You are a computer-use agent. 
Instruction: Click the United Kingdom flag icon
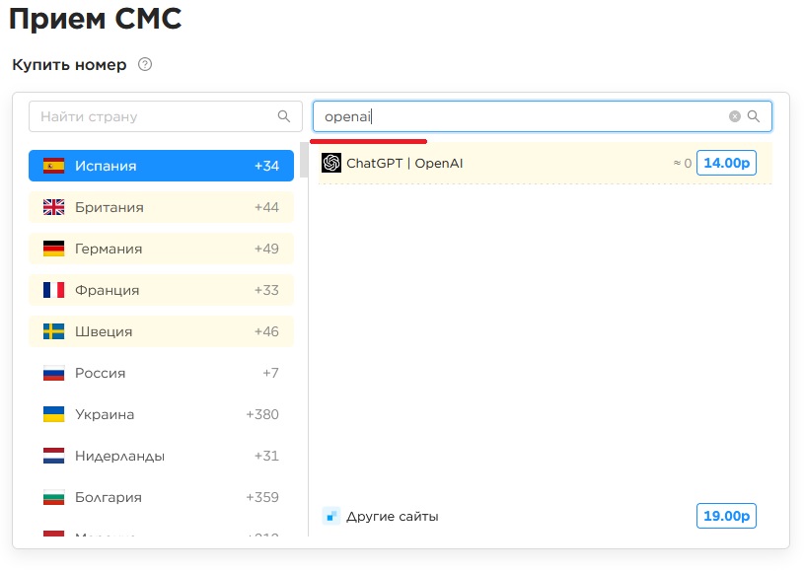[x=54, y=207]
